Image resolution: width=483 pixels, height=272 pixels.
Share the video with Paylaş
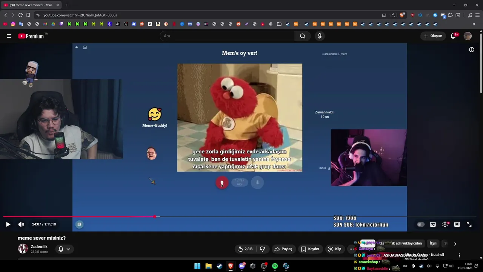pyautogui.click(x=283, y=249)
